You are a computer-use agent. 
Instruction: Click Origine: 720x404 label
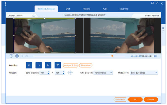click(x=15, y=16)
